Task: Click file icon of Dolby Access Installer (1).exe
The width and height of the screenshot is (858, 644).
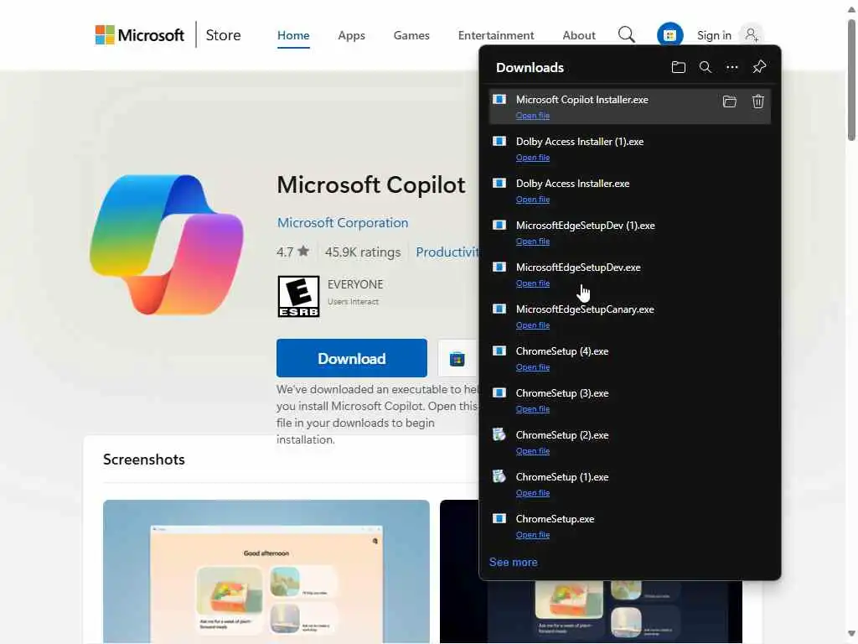Action: tap(499, 141)
